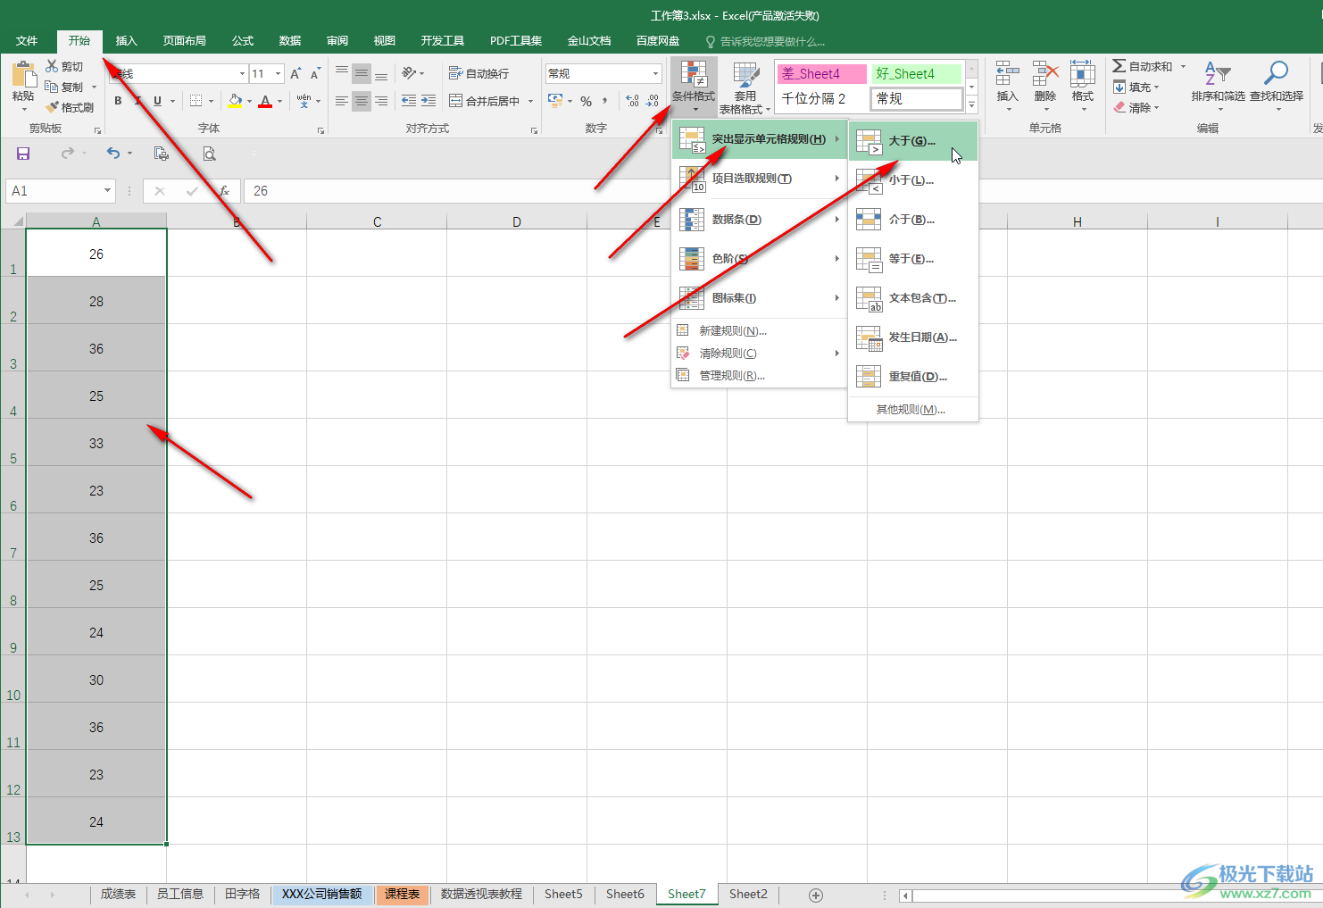The width and height of the screenshot is (1323, 908).
Task: Open the number format dropdown (常规)
Action: (x=656, y=73)
